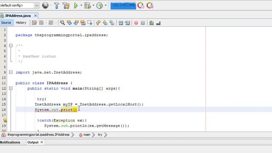Click the Last Edit icon in editor toolbar

tap(34, 23)
